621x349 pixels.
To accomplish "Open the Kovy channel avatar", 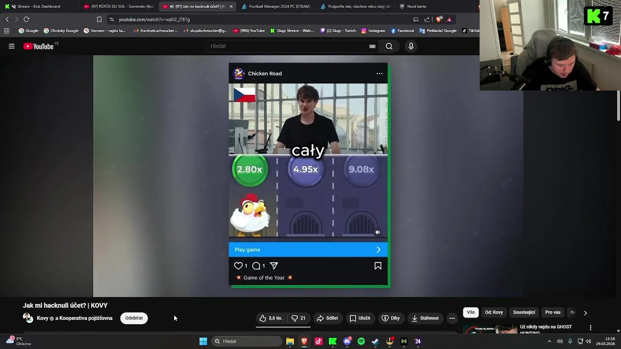I will [x=28, y=318].
